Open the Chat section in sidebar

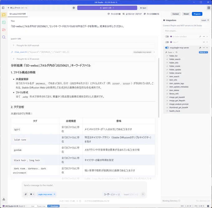coord(4,15)
